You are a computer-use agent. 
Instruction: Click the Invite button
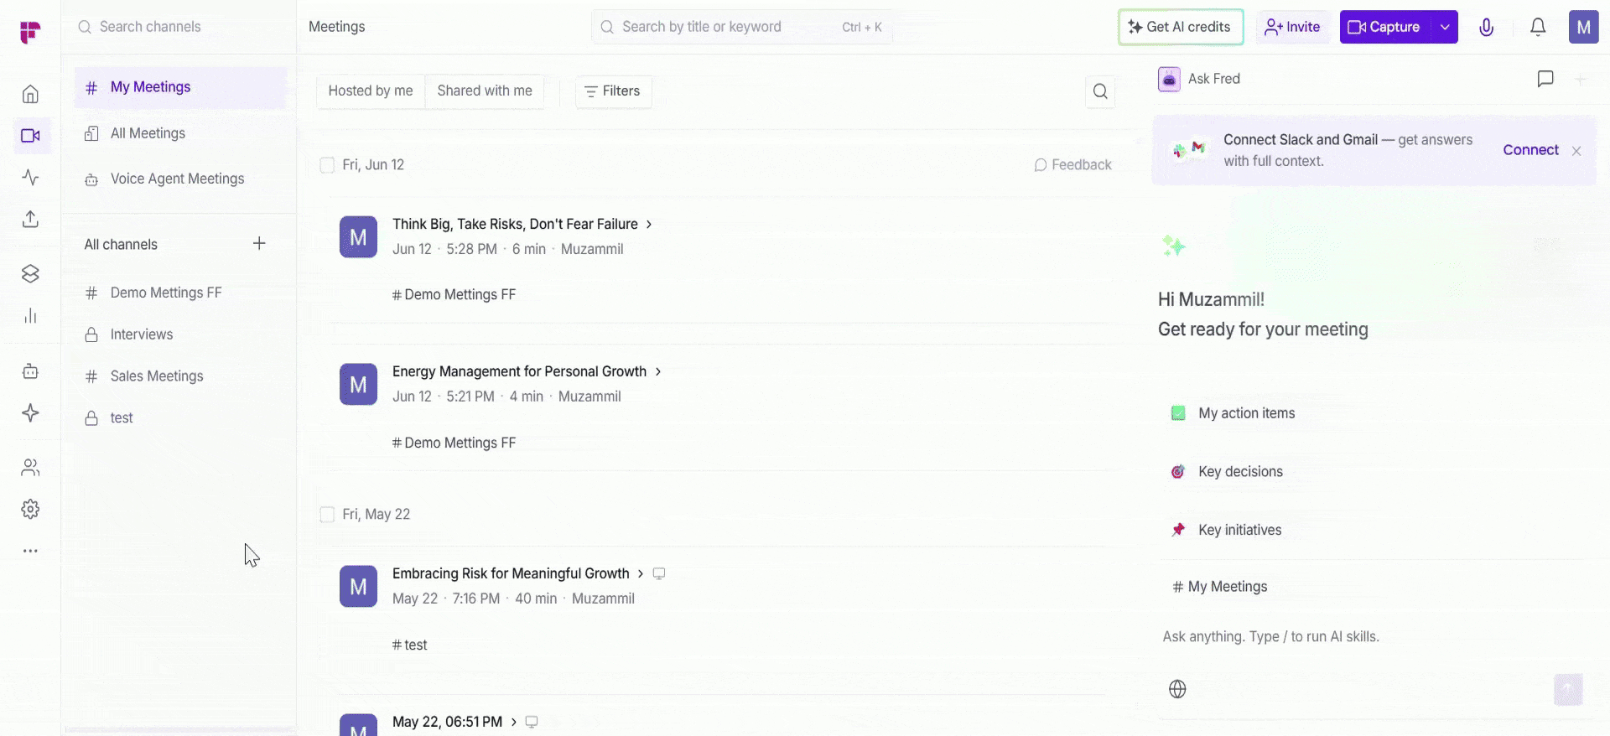[x=1292, y=27]
